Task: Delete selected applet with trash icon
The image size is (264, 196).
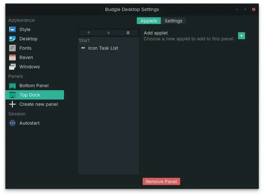Action: (x=128, y=33)
